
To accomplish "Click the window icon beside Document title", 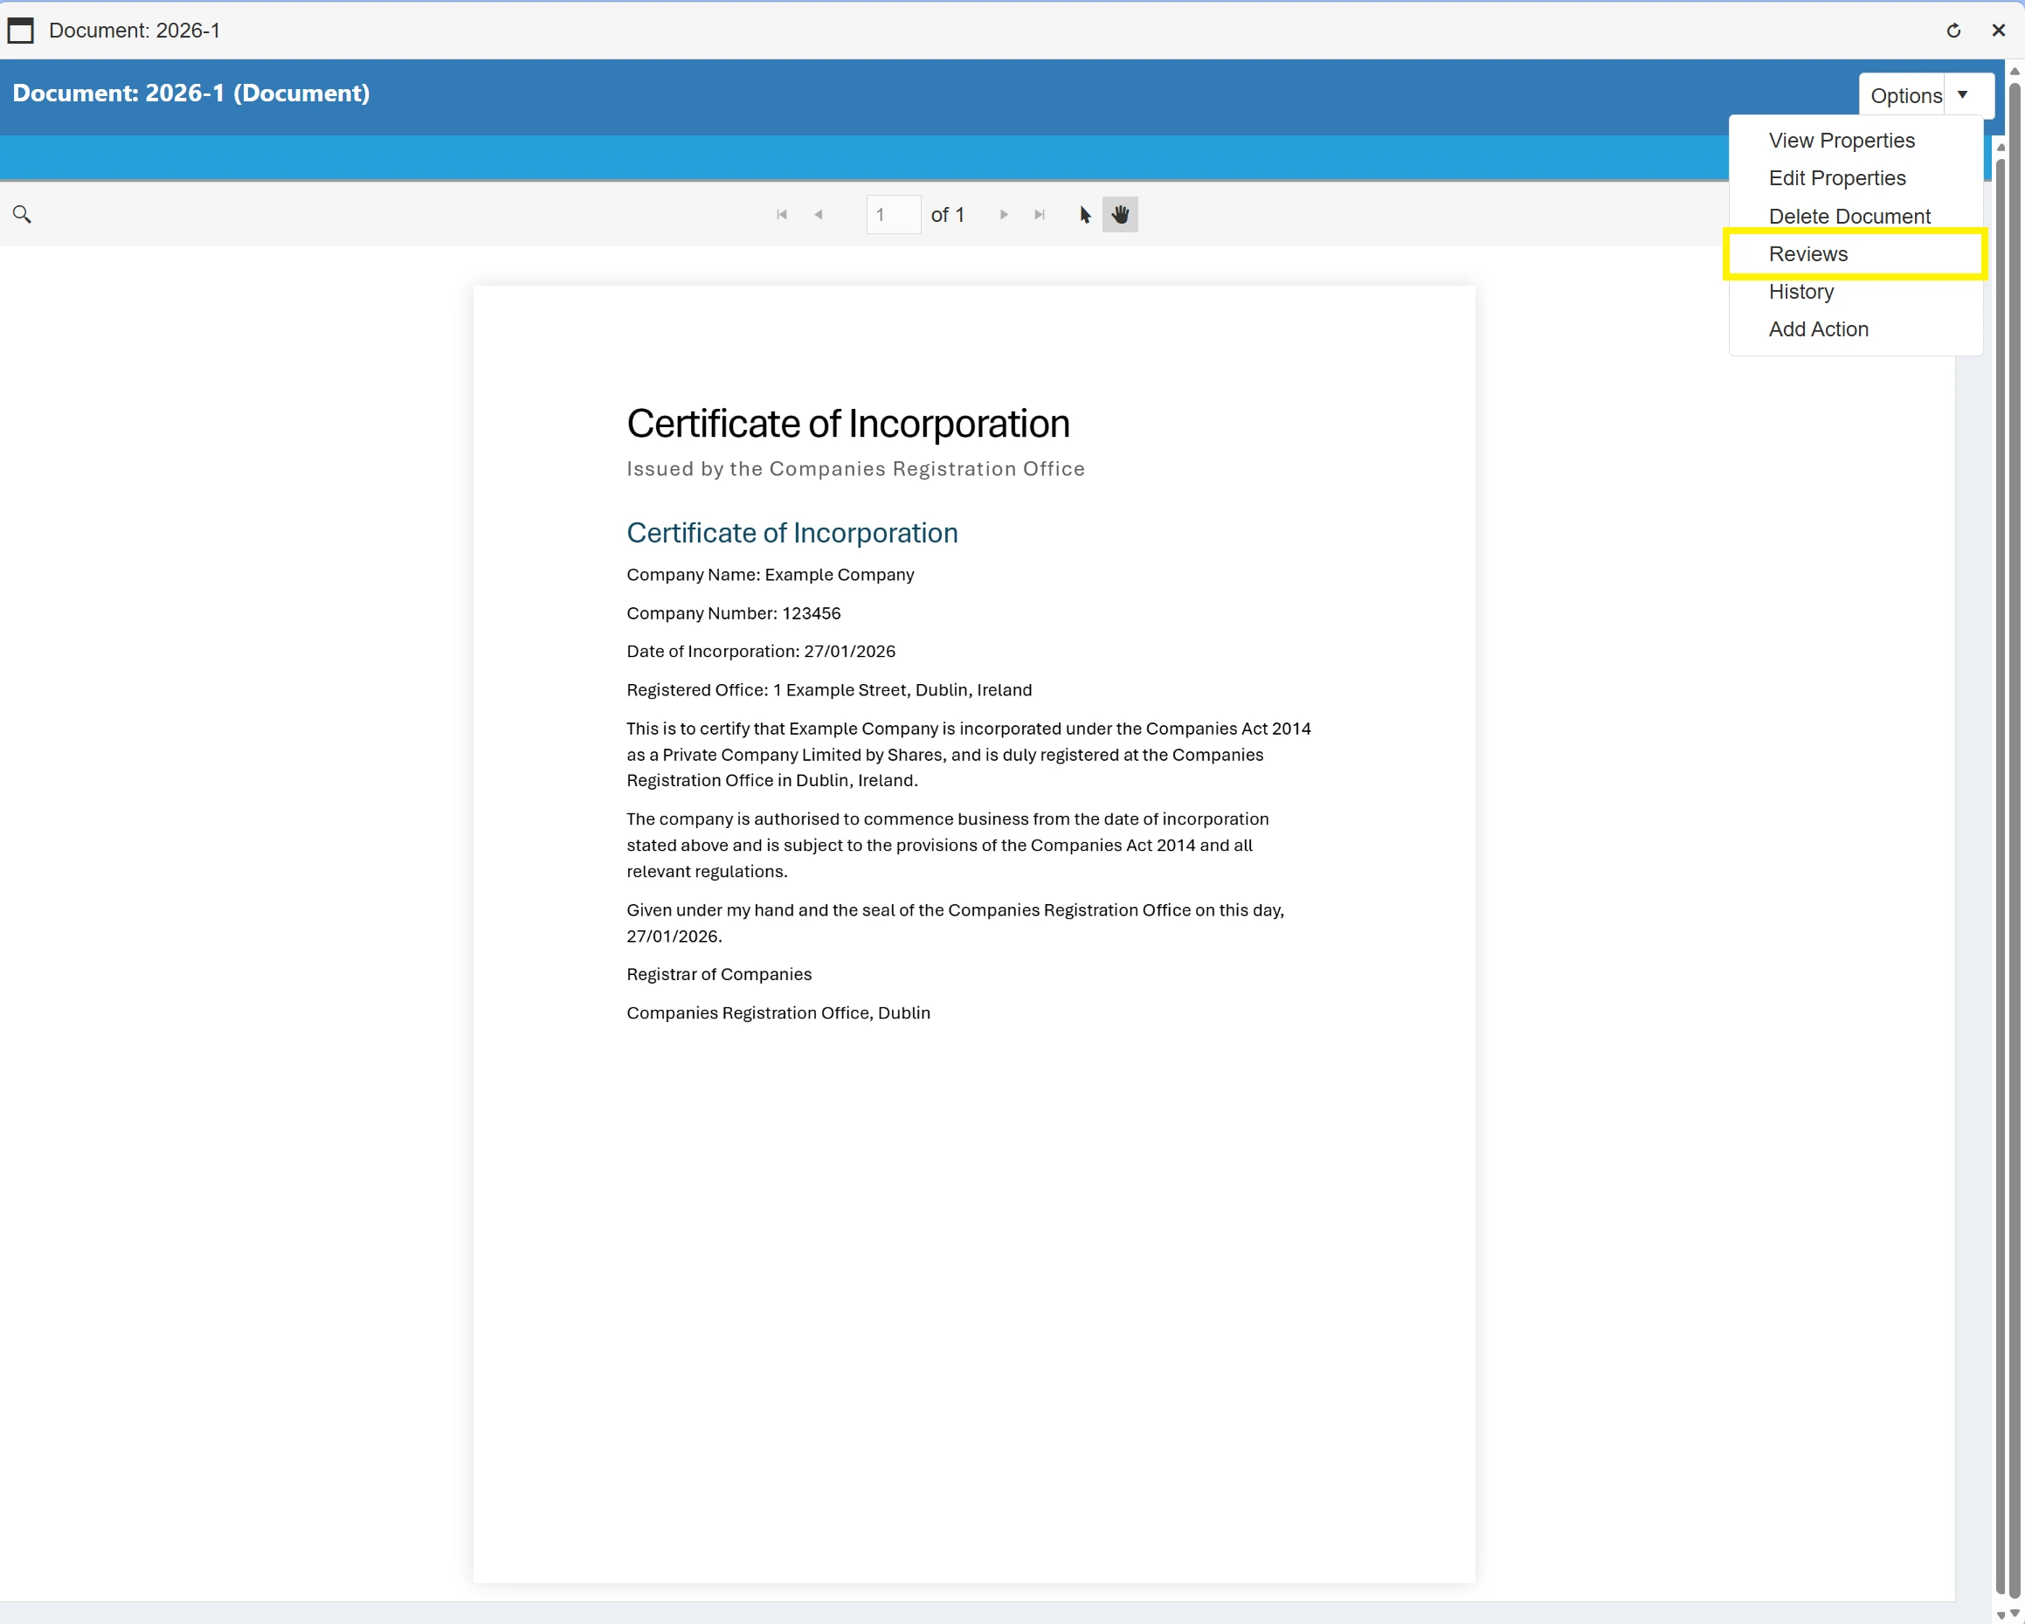I will click(x=21, y=30).
